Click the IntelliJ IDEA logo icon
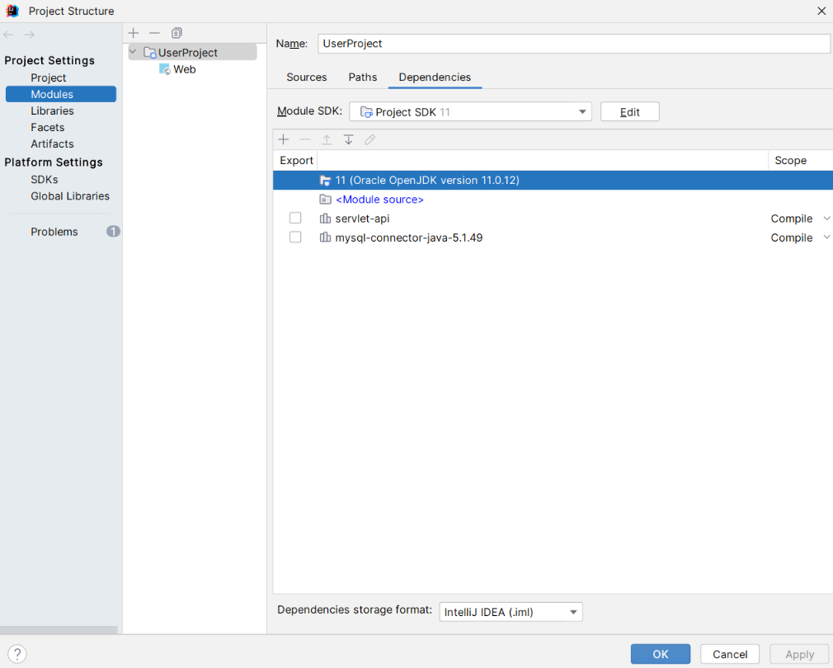The height and width of the screenshot is (668, 833). pyautogui.click(x=12, y=11)
